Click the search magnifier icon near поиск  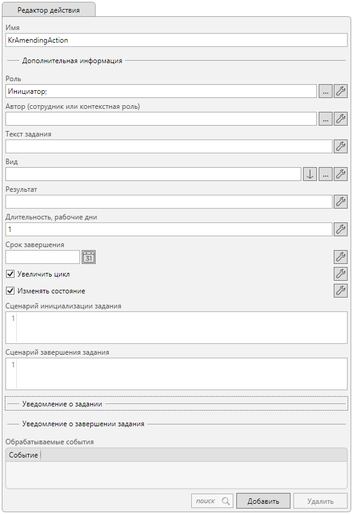tap(226, 501)
